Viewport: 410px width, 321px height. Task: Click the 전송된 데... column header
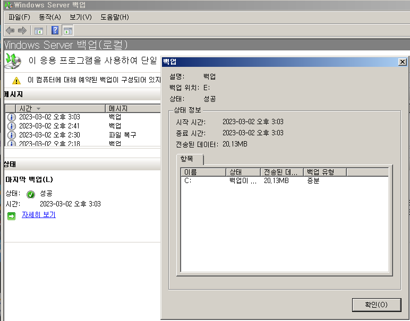[282, 172]
